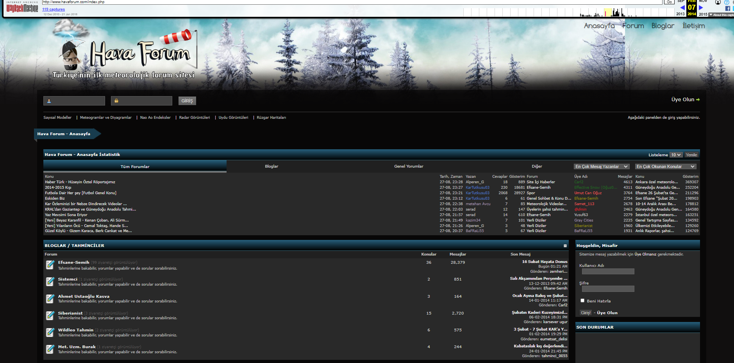Screen dimensions: 734x363
Task: Open the 119 captures link
Action: coord(54,9)
